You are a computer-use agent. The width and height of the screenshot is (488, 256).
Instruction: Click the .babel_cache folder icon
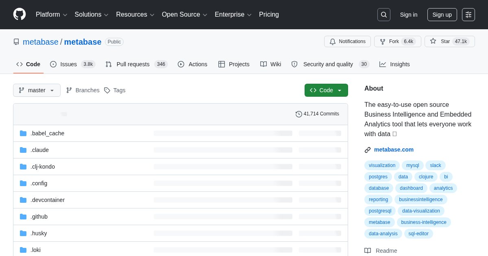(x=23, y=133)
